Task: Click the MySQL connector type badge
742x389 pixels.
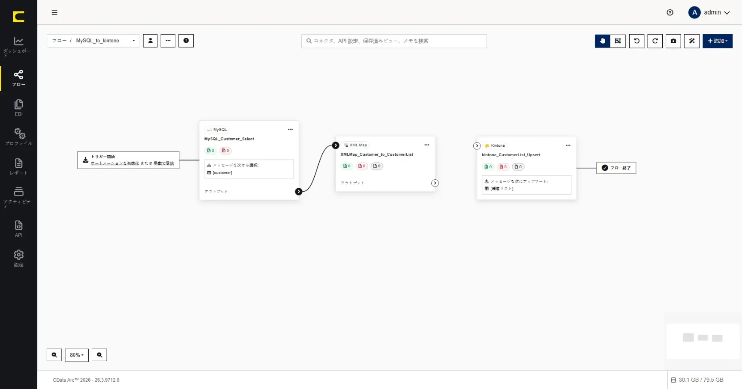Action: [217, 130]
